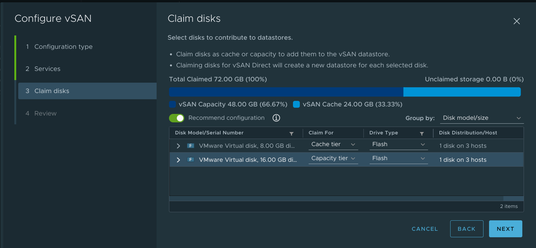Viewport: 536px width, 248px height.
Task: Click the CANCEL button
Action: click(425, 229)
